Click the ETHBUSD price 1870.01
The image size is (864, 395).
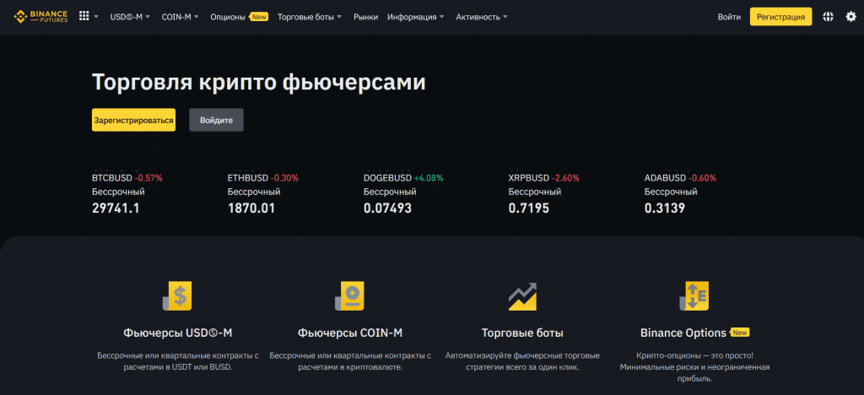251,208
